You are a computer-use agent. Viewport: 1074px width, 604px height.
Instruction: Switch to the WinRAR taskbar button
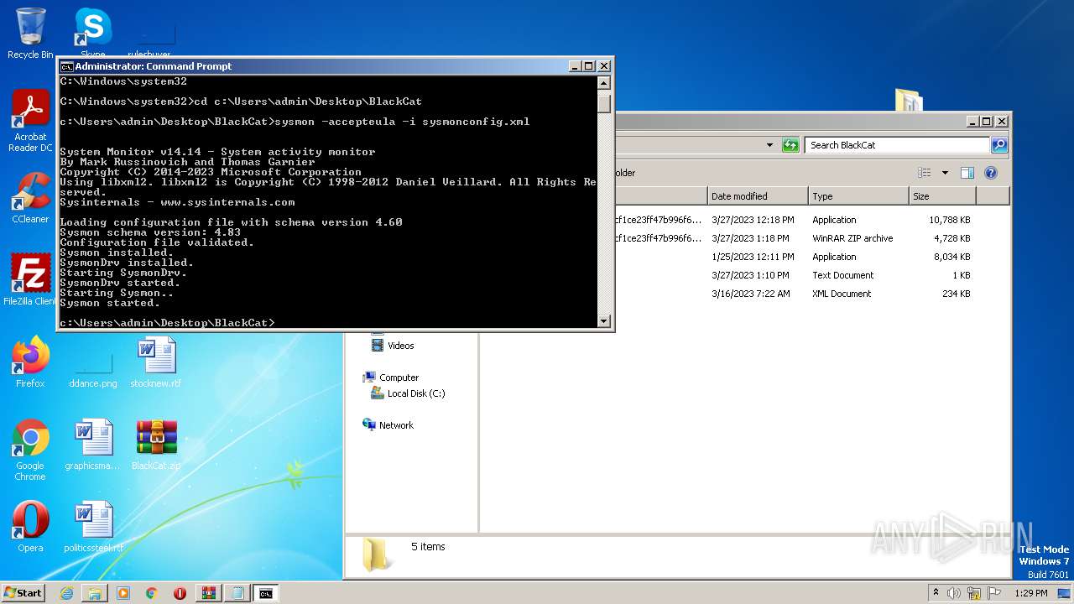tap(208, 593)
